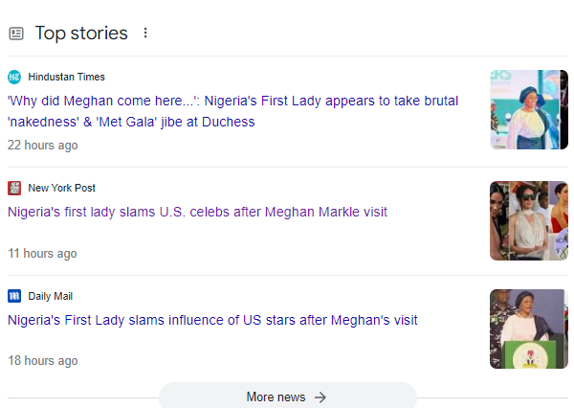
Task: Click the Daily Mail favicon
Action: 14,297
